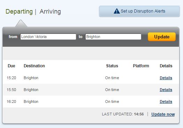Click the disruption alert warning triangle icon

click(117, 11)
